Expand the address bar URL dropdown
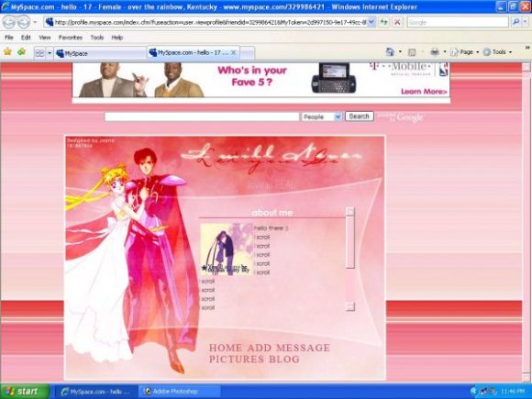This screenshot has height=399, width=532. 371,22
